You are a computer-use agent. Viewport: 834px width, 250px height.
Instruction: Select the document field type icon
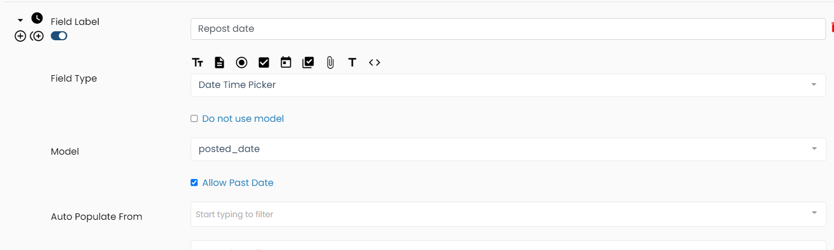[x=219, y=63]
